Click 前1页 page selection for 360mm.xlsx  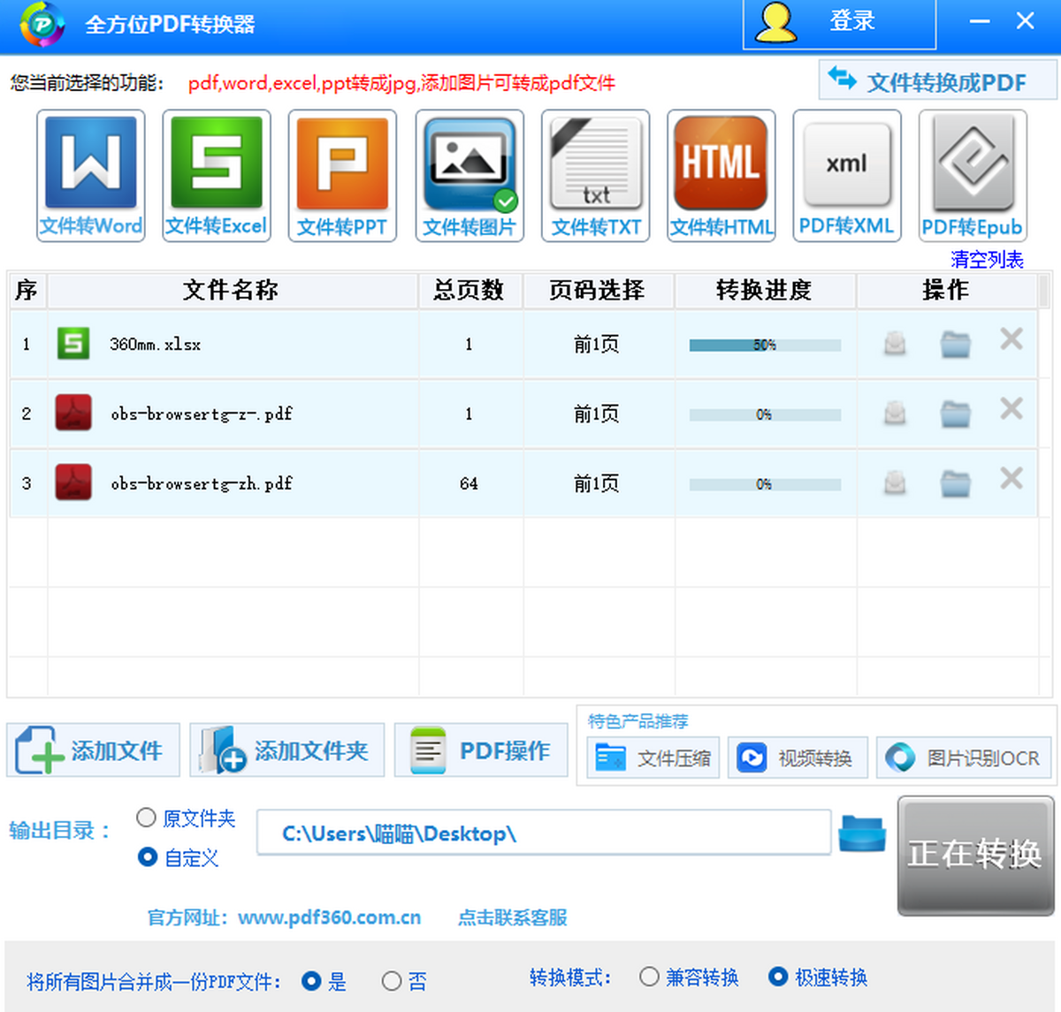pos(596,345)
